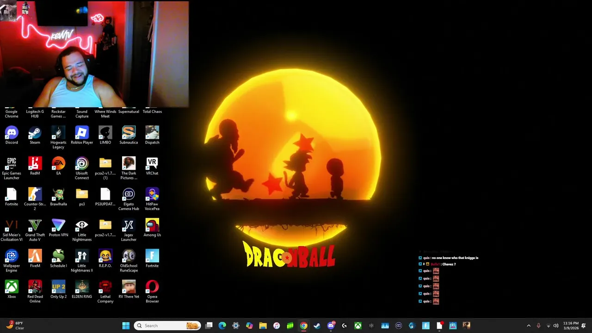The height and width of the screenshot is (333, 592).
Task: Expand the hidden system tray icons chevron
Action: [529, 326]
